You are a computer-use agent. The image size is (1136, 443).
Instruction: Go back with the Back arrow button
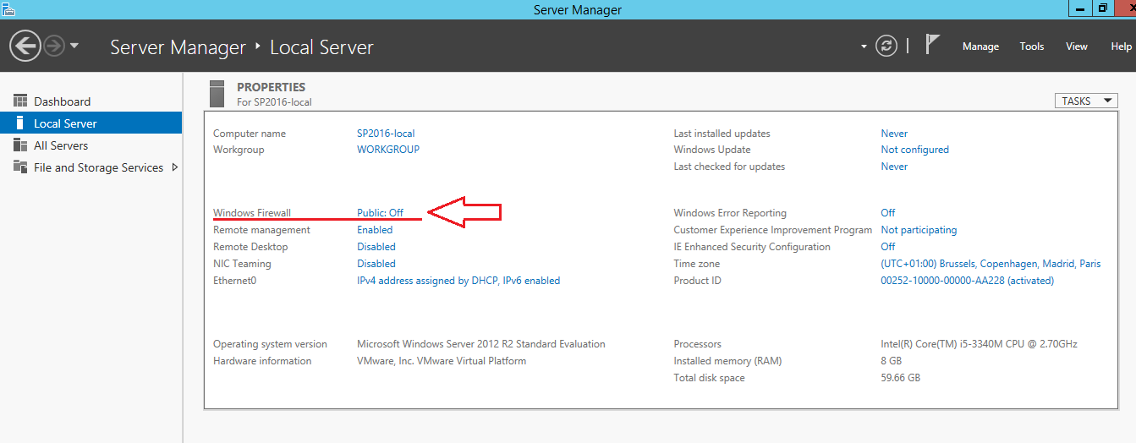pyautogui.click(x=25, y=46)
